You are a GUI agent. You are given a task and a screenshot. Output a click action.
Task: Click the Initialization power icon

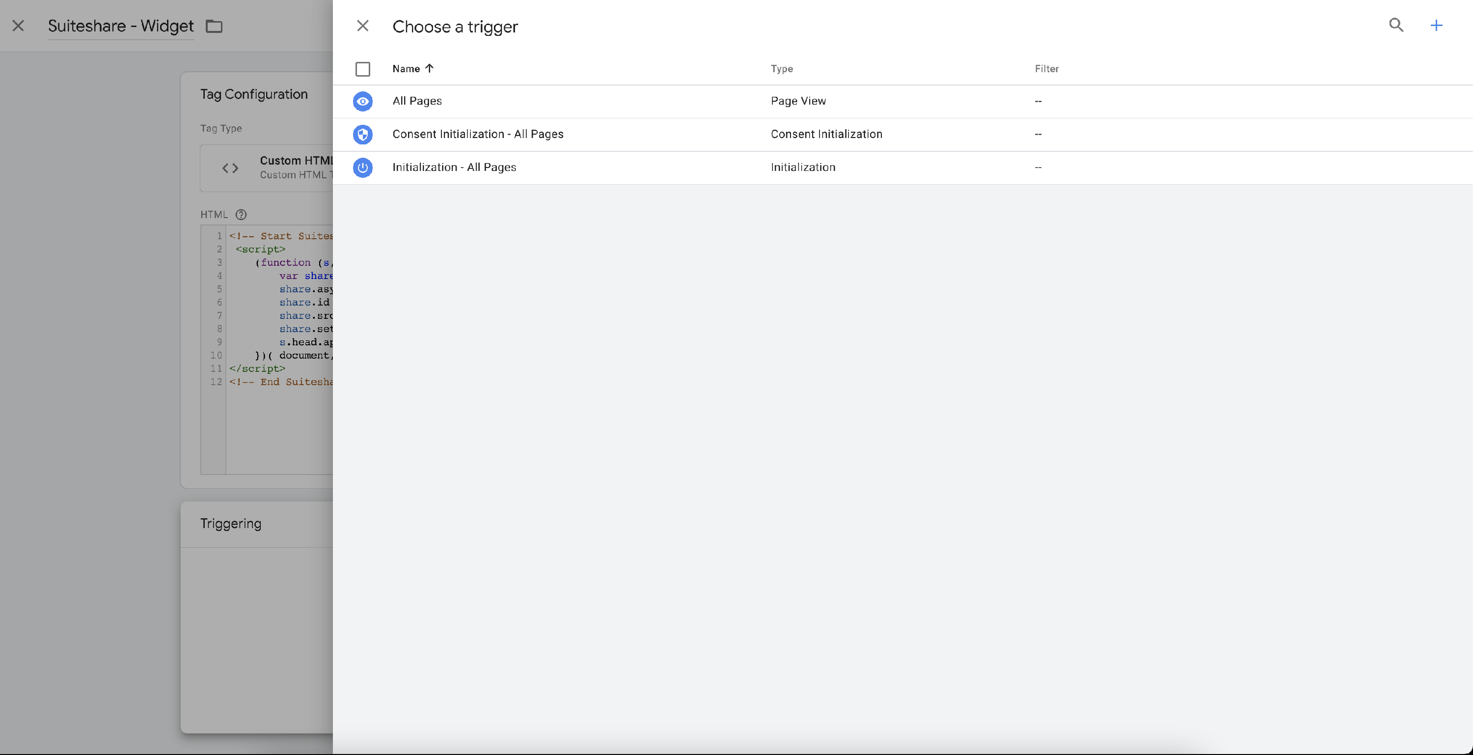click(362, 168)
